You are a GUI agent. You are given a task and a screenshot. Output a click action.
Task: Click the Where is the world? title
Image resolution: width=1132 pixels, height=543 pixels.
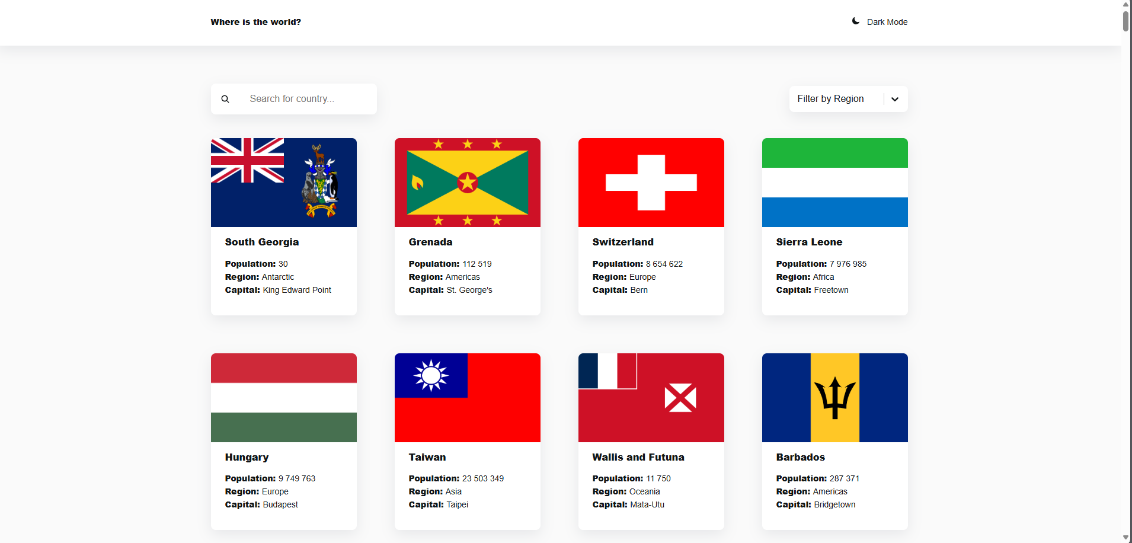(255, 22)
